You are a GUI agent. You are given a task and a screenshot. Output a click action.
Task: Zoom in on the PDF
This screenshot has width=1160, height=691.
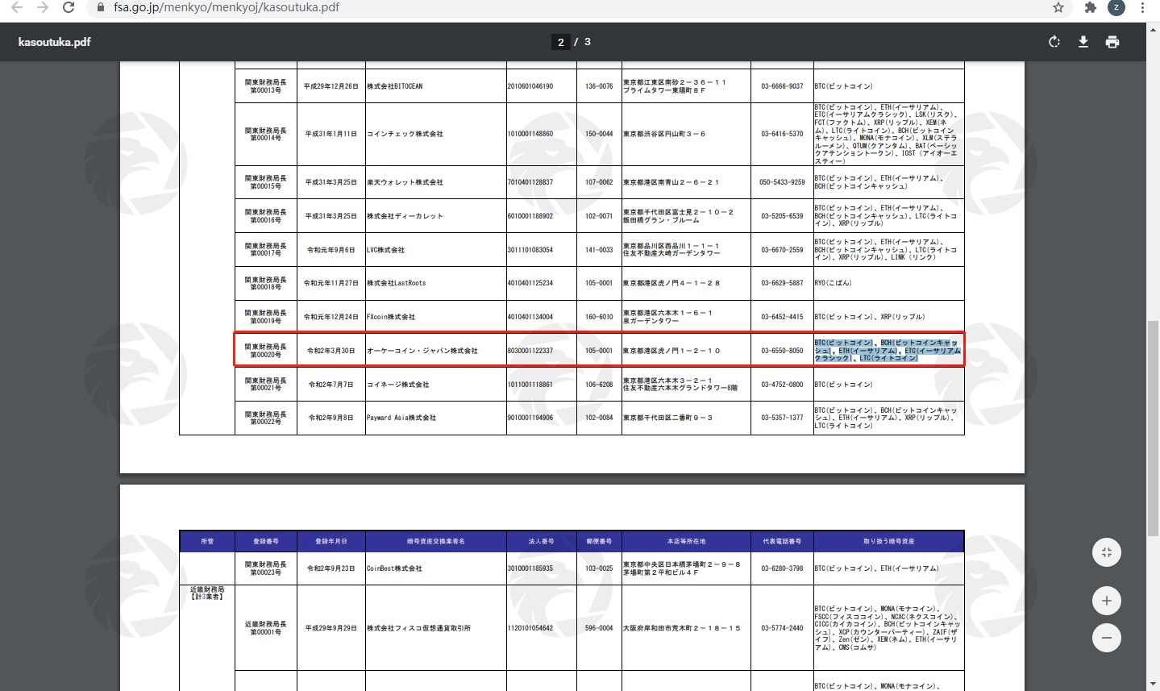click(x=1107, y=601)
